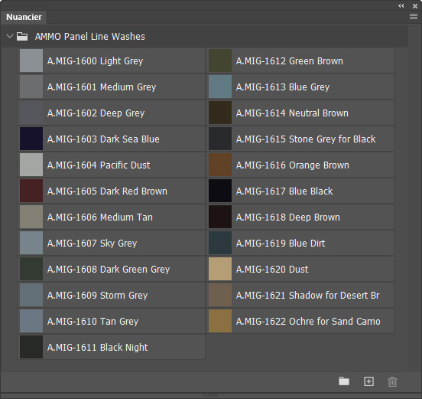Click the A.MIG-1611 Black Night label

point(97,347)
